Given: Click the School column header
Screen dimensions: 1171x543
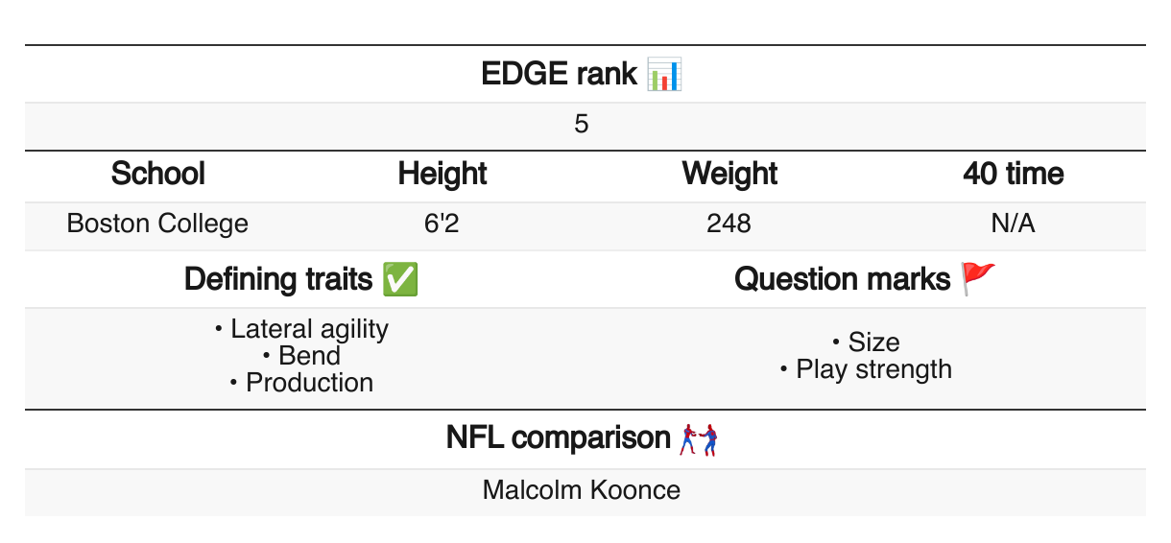Looking at the screenshot, I should tap(157, 174).
